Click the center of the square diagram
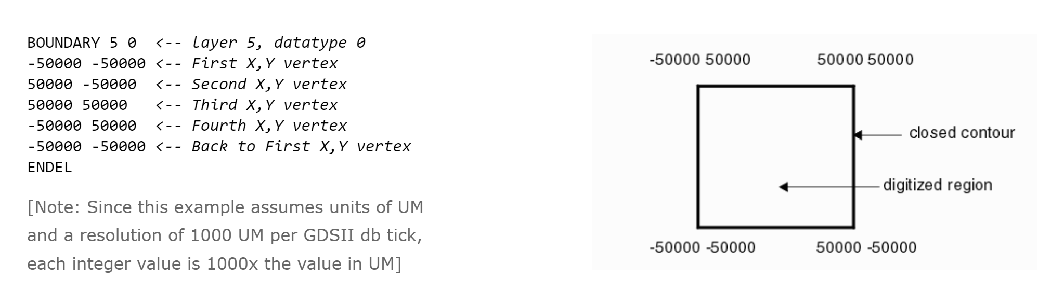This screenshot has width=1051, height=292. [775, 157]
